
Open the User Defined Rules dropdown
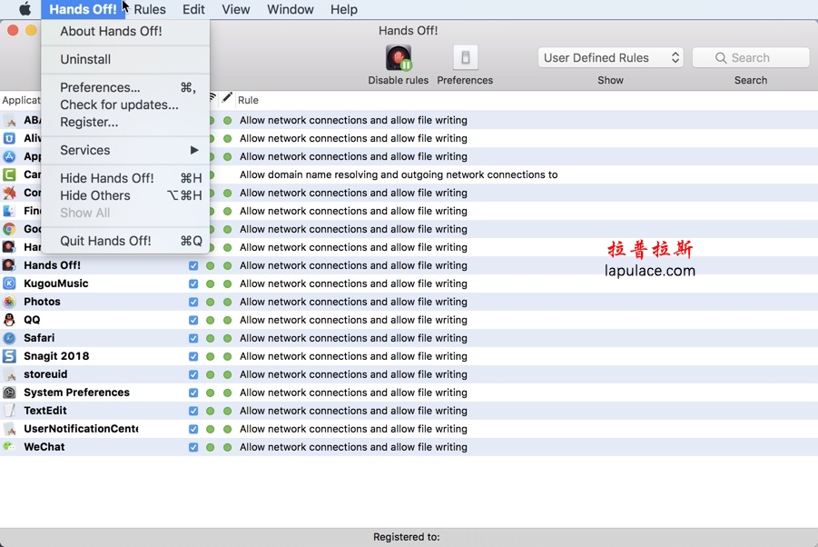[x=610, y=58]
